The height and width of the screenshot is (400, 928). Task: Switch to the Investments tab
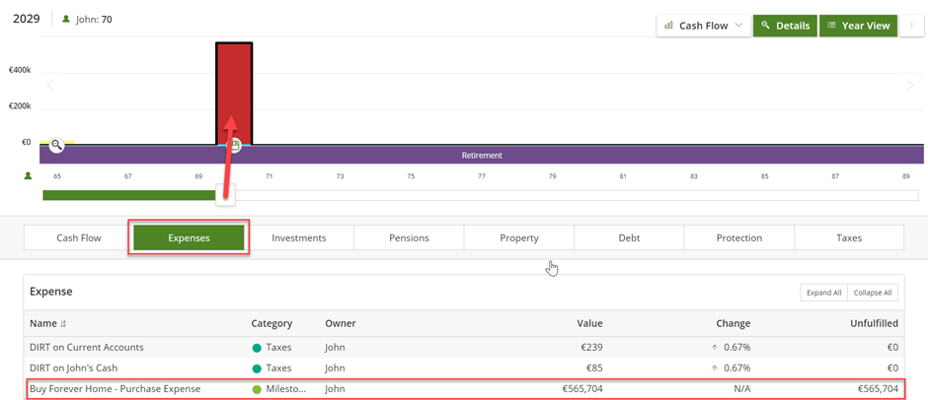(x=298, y=237)
